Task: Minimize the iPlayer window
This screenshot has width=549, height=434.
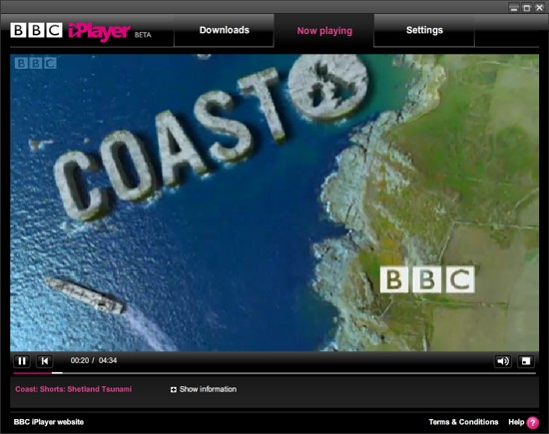Action: (x=514, y=8)
